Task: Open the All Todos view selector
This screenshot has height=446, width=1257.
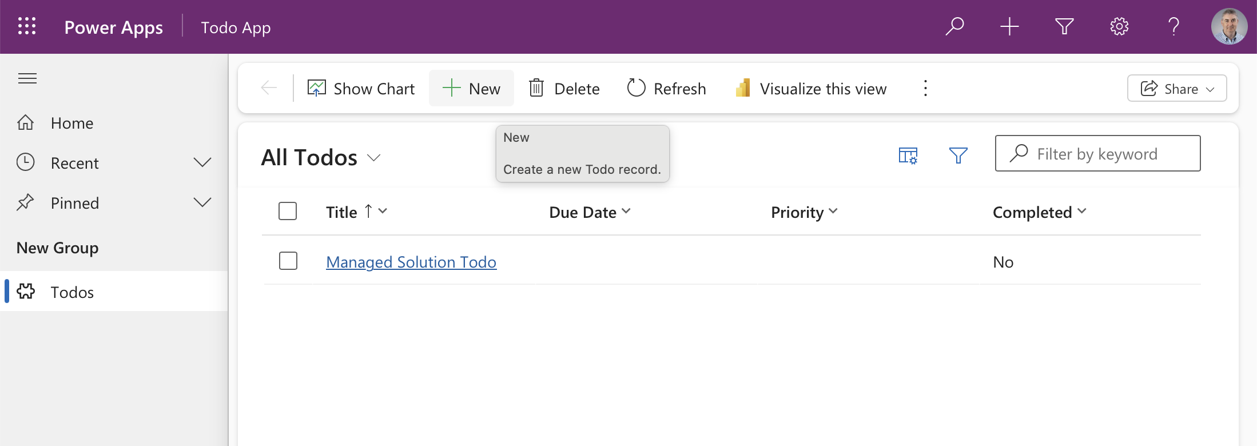Action: point(321,157)
